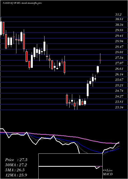Select the 27.54 price axis label
The width and height of the screenshot is (128, 179).
coord(119,58)
